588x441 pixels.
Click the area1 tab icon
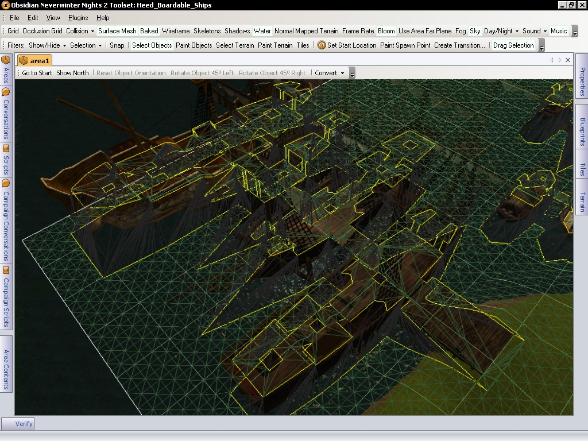tap(24, 60)
